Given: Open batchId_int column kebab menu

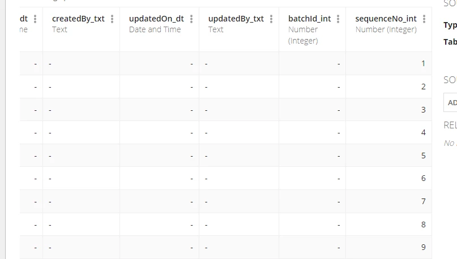Looking at the screenshot, I should coord(338,19).
